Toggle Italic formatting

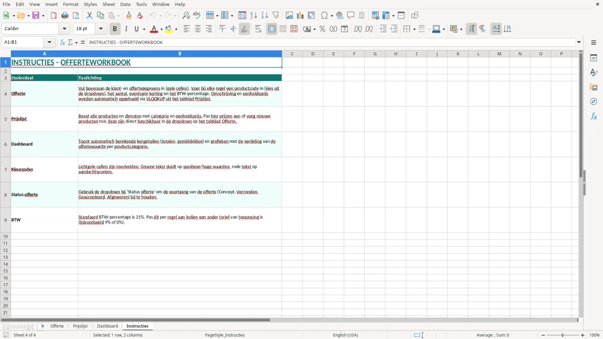pos(126,29)
